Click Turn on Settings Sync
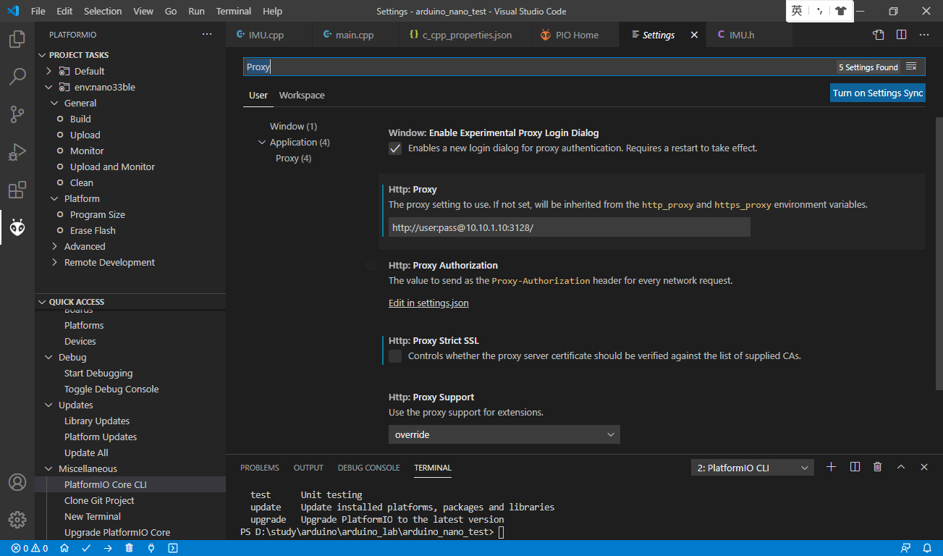This screenshot has height=556, width=943. pyautogui.click(x=877, y=93)
